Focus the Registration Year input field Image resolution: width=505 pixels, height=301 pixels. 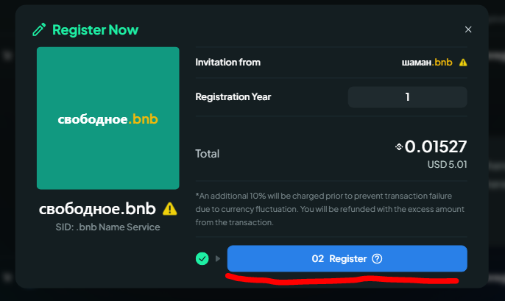click(407, 97)
